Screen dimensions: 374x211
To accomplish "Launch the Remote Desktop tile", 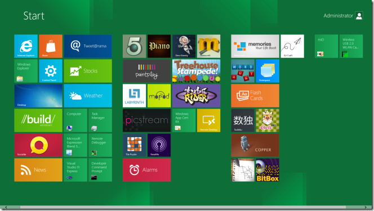I will pos(209,120).
